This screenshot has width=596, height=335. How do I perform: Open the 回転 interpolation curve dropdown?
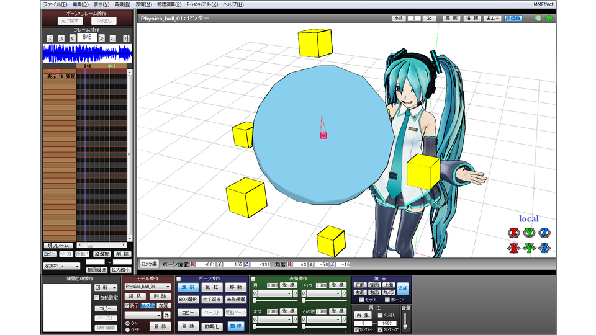(106, 287)
